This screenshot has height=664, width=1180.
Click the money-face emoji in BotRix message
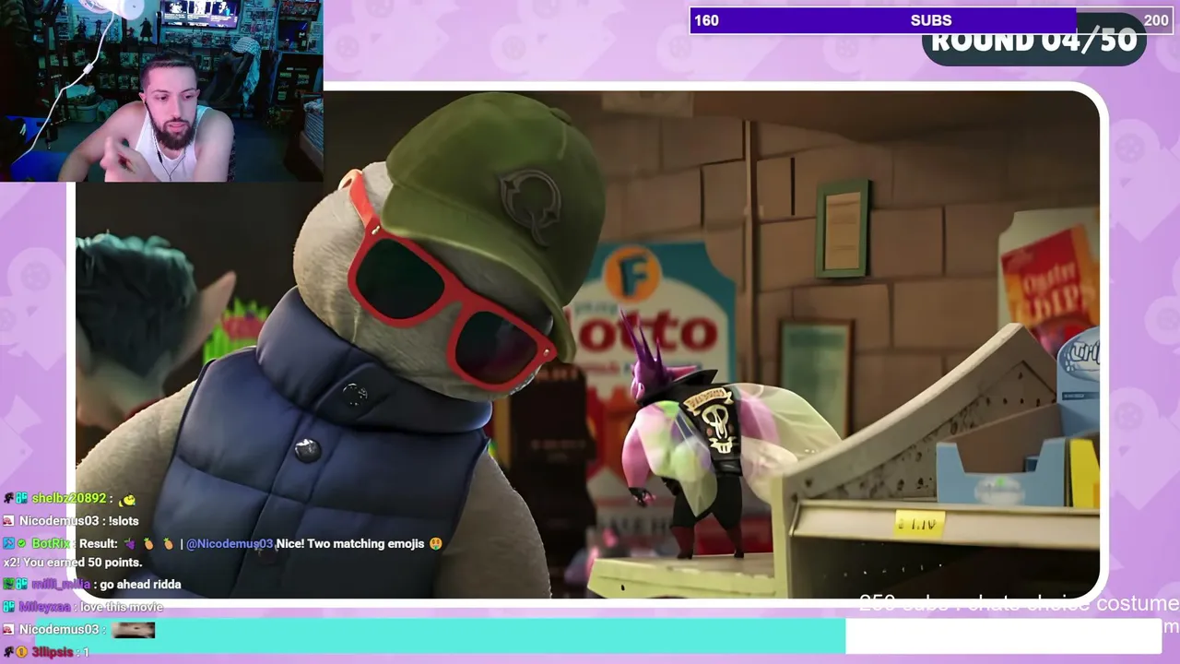pyautogui.click(x=435, y=543)
